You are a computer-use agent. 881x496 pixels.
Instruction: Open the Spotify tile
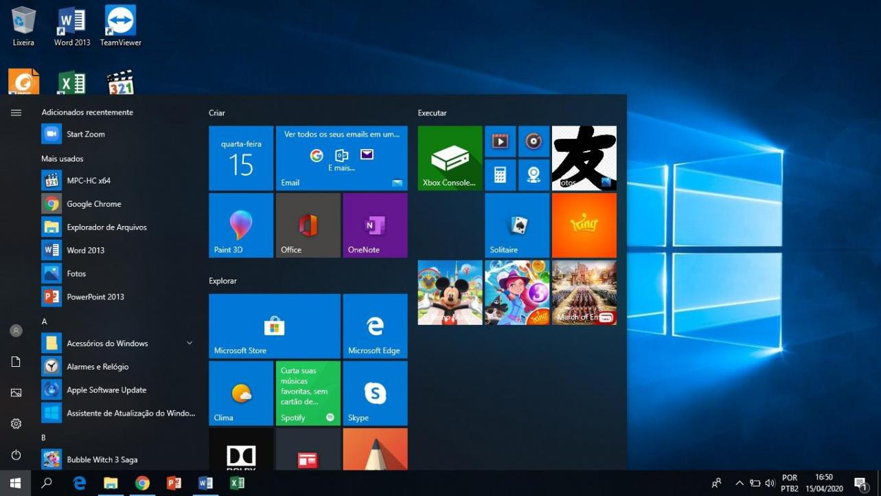(308, 394)
